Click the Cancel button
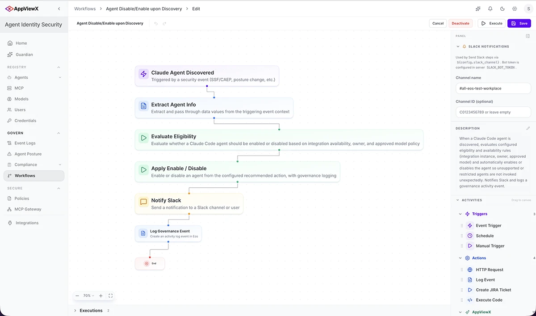 click(x=438, y=23)
